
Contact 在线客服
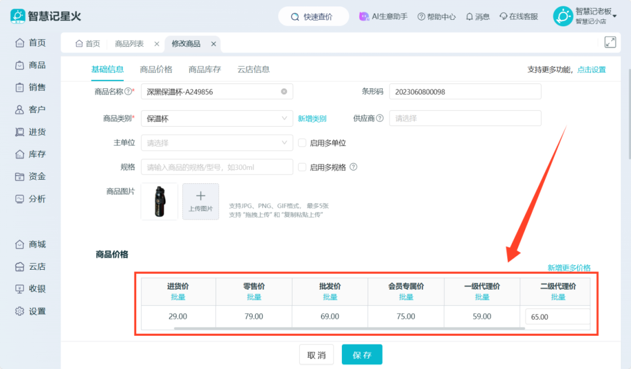(x=519, y=16)
